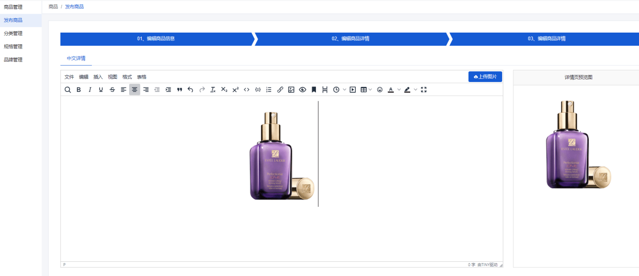Open the search and replace tool

point(68,90)
